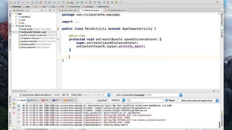Switch to activity_main.xml editor tab
Image resolution: width=232 pixels, height=130 pixels.
coord(69,10)
